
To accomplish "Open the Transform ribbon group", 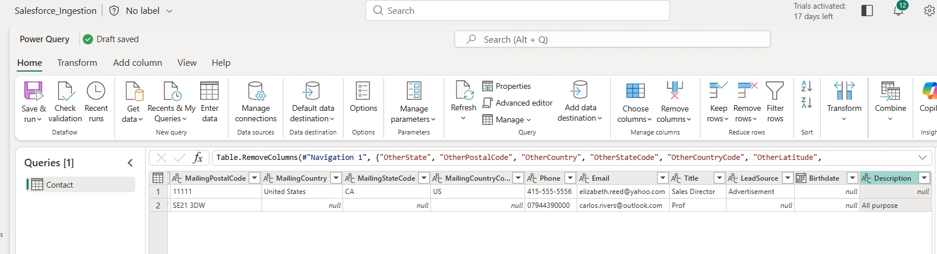I will (x=844, y=101).
